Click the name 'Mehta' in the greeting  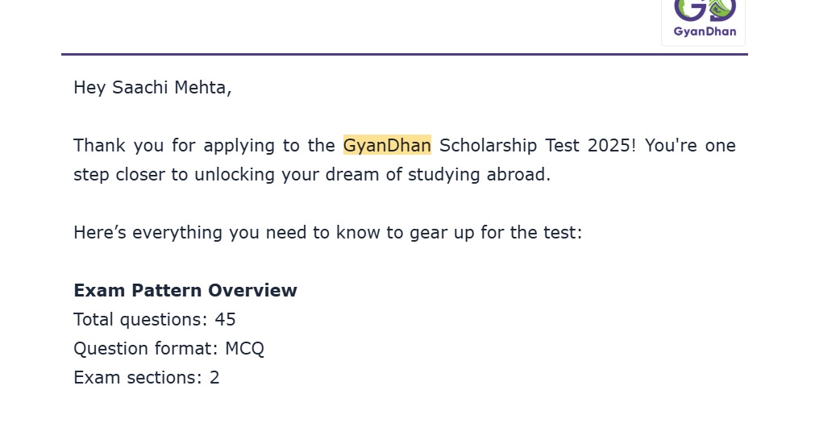coord(203,87)
